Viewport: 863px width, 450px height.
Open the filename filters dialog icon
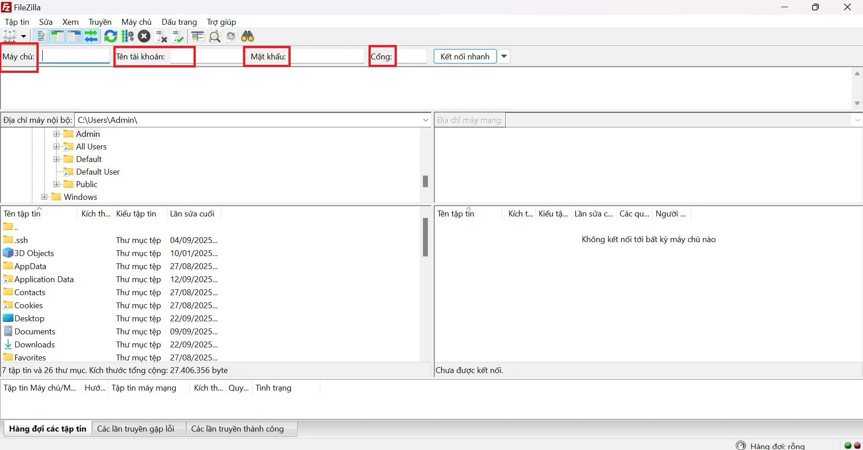[198, 36]
